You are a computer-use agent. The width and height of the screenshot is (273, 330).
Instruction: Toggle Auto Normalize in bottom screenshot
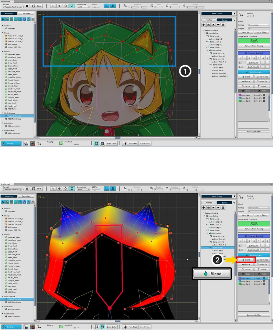pyautogui.click(x=254, y=255)
